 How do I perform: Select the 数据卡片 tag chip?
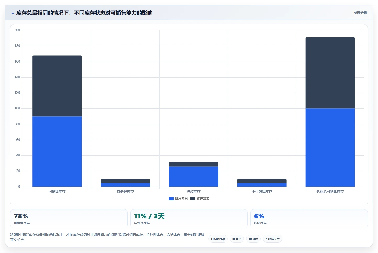(x=272, y=239)
